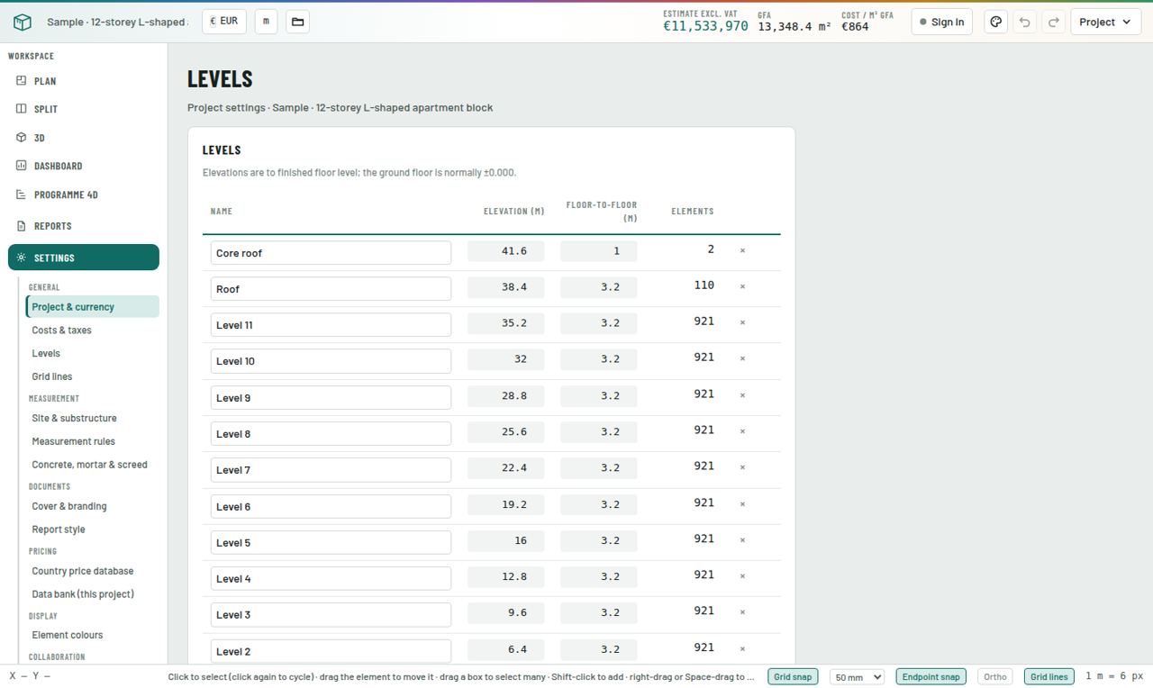1153x688 pixels.
Task: Open the project folder icon button
Action: [x=298, y=22]
